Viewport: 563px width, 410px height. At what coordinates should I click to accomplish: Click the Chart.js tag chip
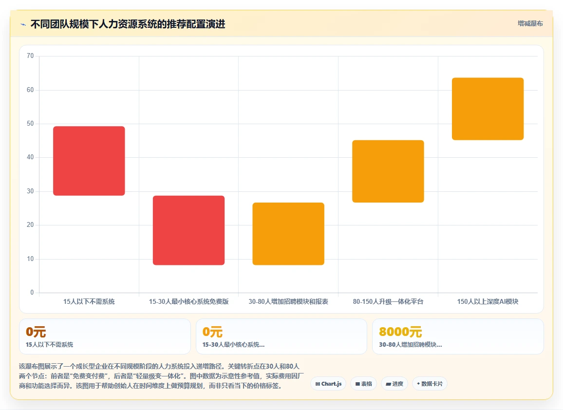pos(328,384)
